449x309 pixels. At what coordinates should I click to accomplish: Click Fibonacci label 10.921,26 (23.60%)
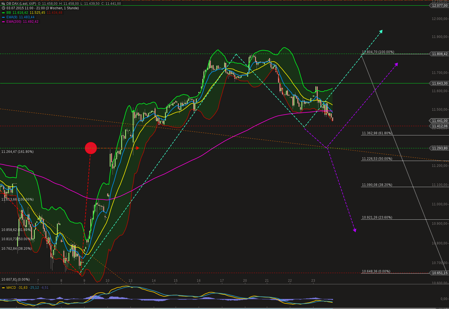coord(377,217)
